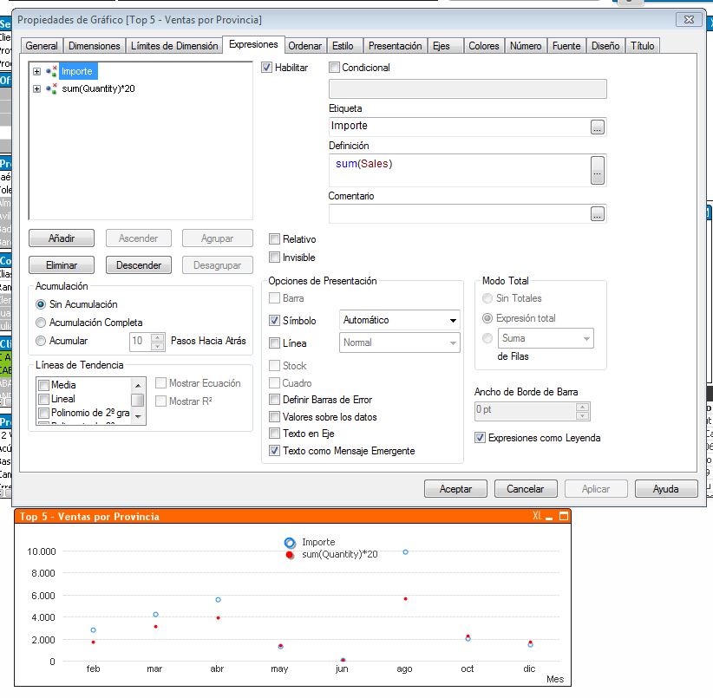Click the sum(Quantity)*20 expression icon
Viewport: 713px width, 698px height.
[51, 88]
